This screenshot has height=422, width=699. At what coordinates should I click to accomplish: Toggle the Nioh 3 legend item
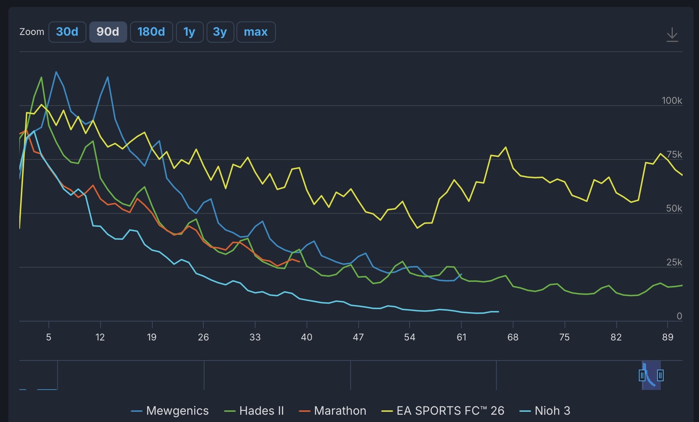click(x=544, y=411)
